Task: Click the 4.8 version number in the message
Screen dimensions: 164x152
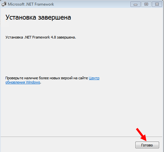Action: click(x=53, y=37)
